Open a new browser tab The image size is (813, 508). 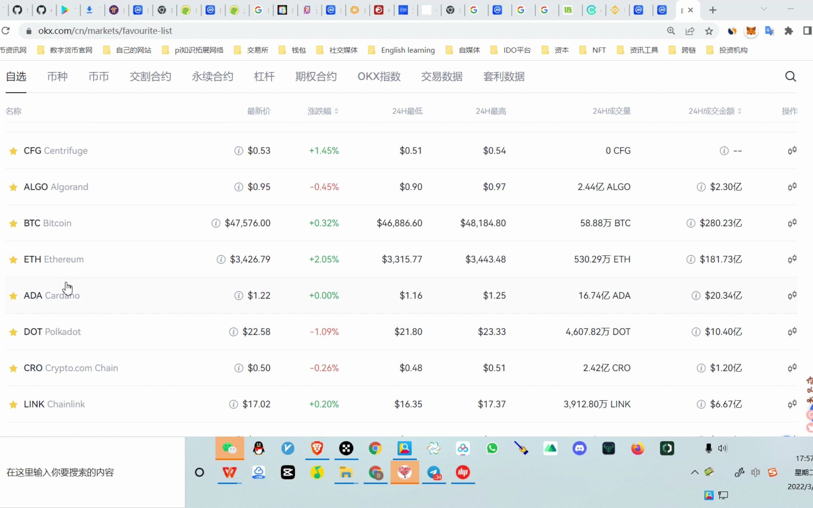tap(713, 10)
